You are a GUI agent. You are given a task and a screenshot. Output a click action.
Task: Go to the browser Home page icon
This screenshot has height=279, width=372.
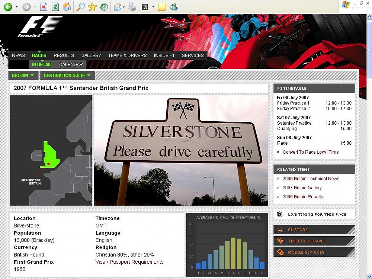click(67, 7)
